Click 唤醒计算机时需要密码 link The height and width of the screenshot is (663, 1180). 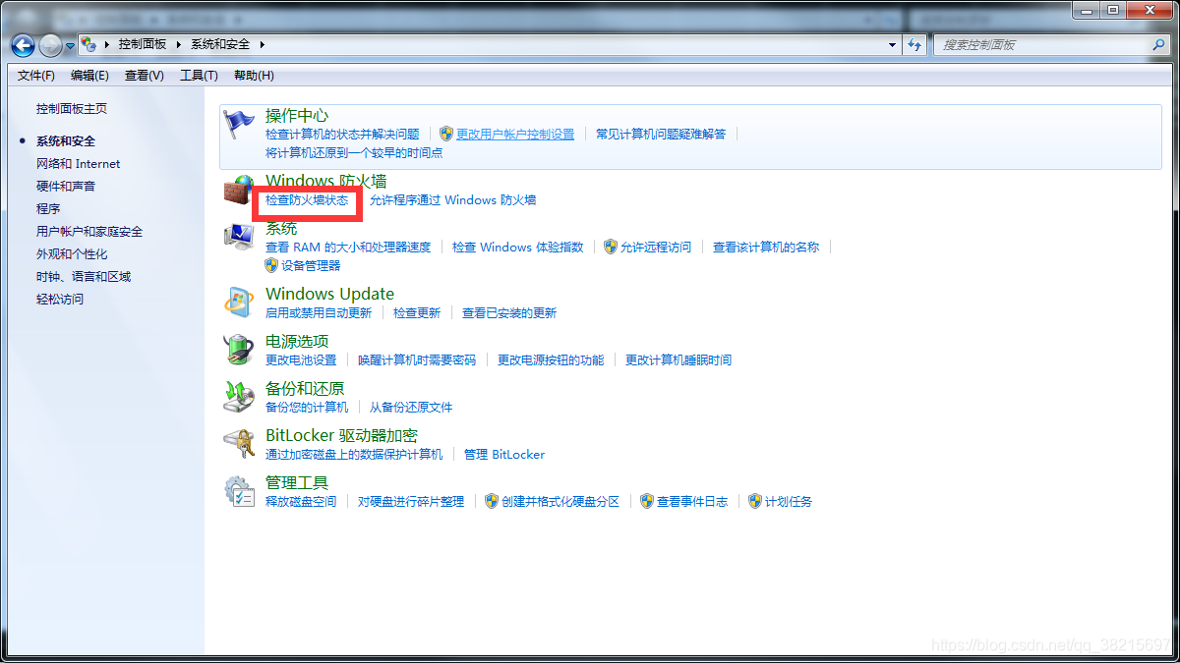(417, 360)
